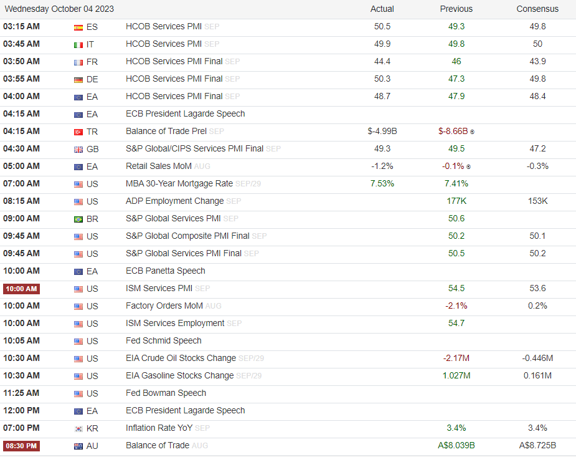Click the highlighted 08:30 PM time badge
Viewport: 576px width, 457px height.
(21, 446)
